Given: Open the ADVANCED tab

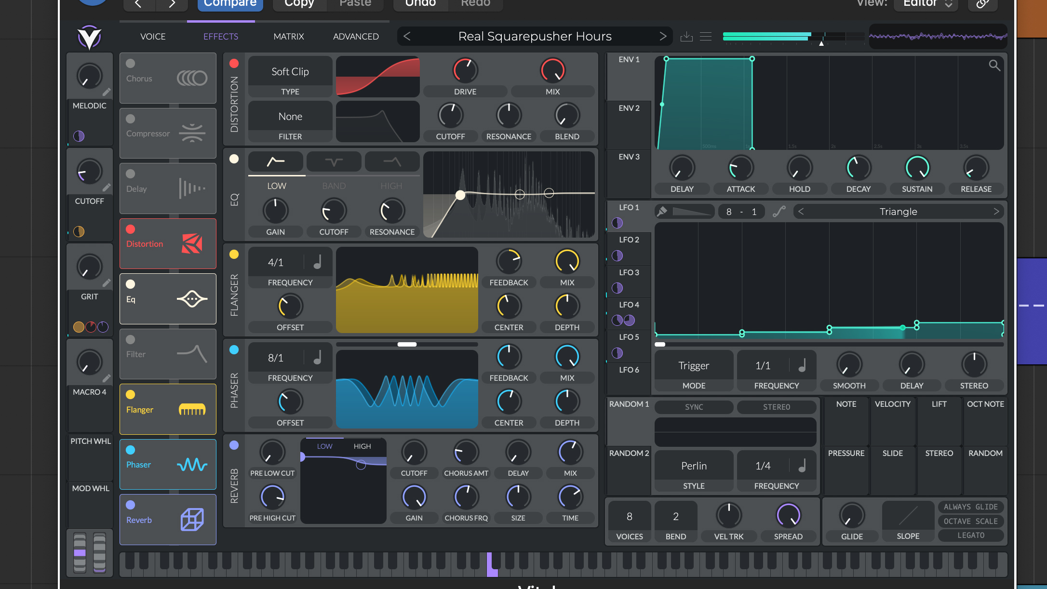Looking at the screenshot, I should point(356,37).
